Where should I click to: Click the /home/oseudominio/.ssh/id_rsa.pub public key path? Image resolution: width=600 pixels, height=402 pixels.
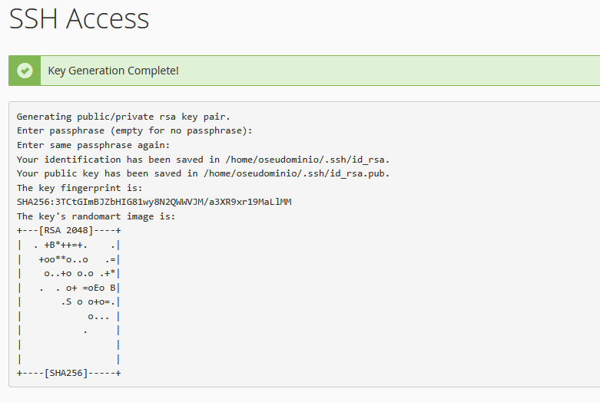pyautogui.click(x=307, y=173)
